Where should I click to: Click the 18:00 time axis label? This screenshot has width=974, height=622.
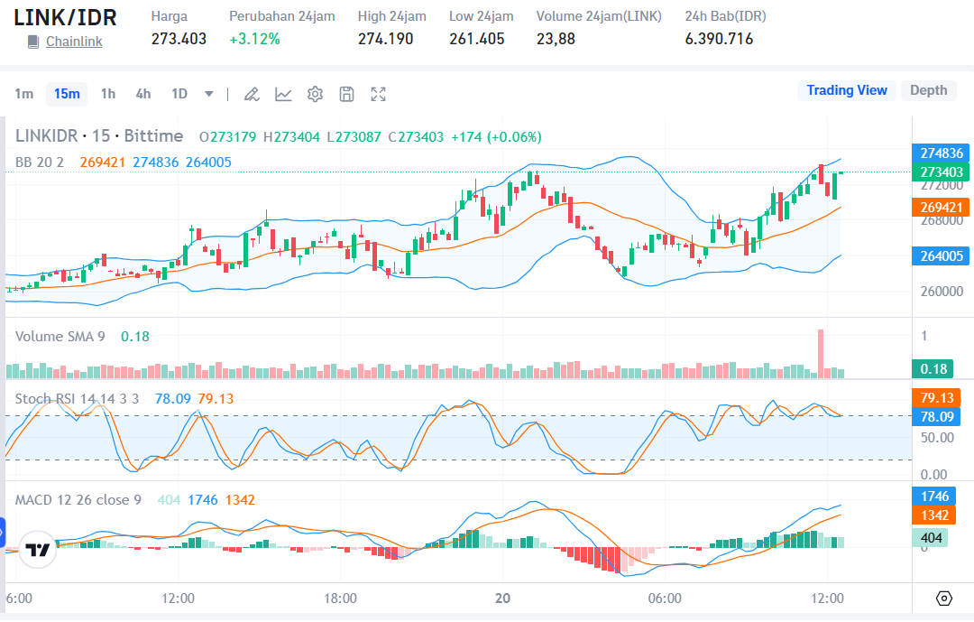[340, 599]
